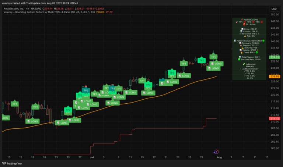Viewport: 283px width, 167px height.
Task: Click the TradingView logo in the footer
Action: tap(12, 163)
